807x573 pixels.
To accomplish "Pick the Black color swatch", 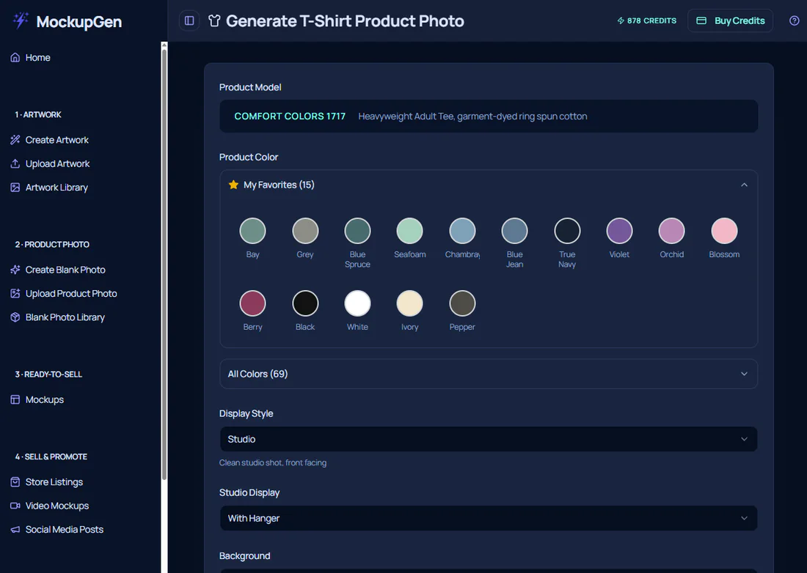I will pyautogui.click(x=305, y=303).
